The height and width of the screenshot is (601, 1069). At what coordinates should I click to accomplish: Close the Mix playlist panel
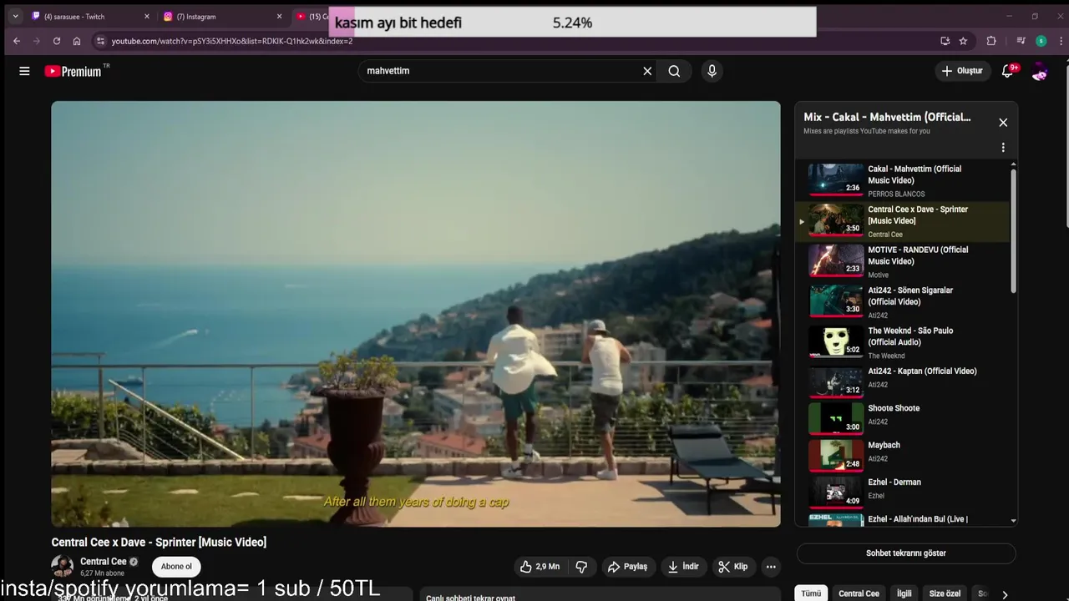(1003, 123)
